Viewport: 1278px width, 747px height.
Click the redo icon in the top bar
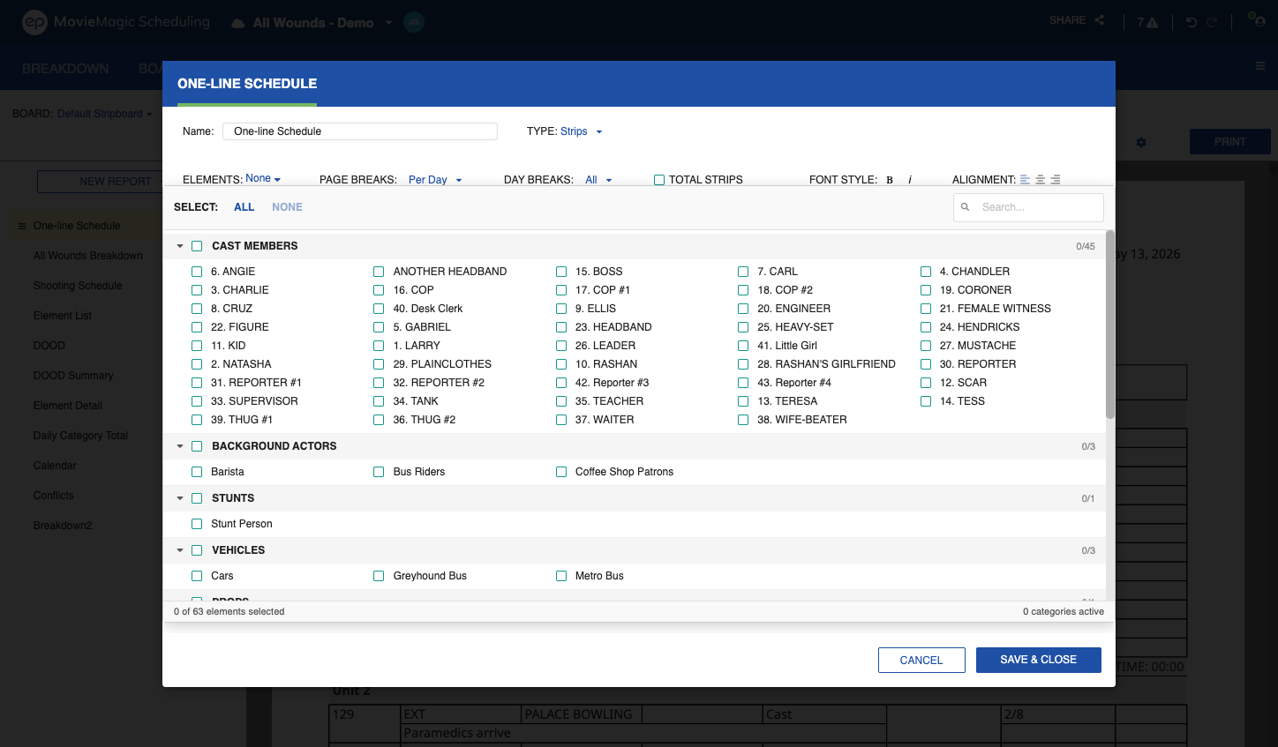1213,22
